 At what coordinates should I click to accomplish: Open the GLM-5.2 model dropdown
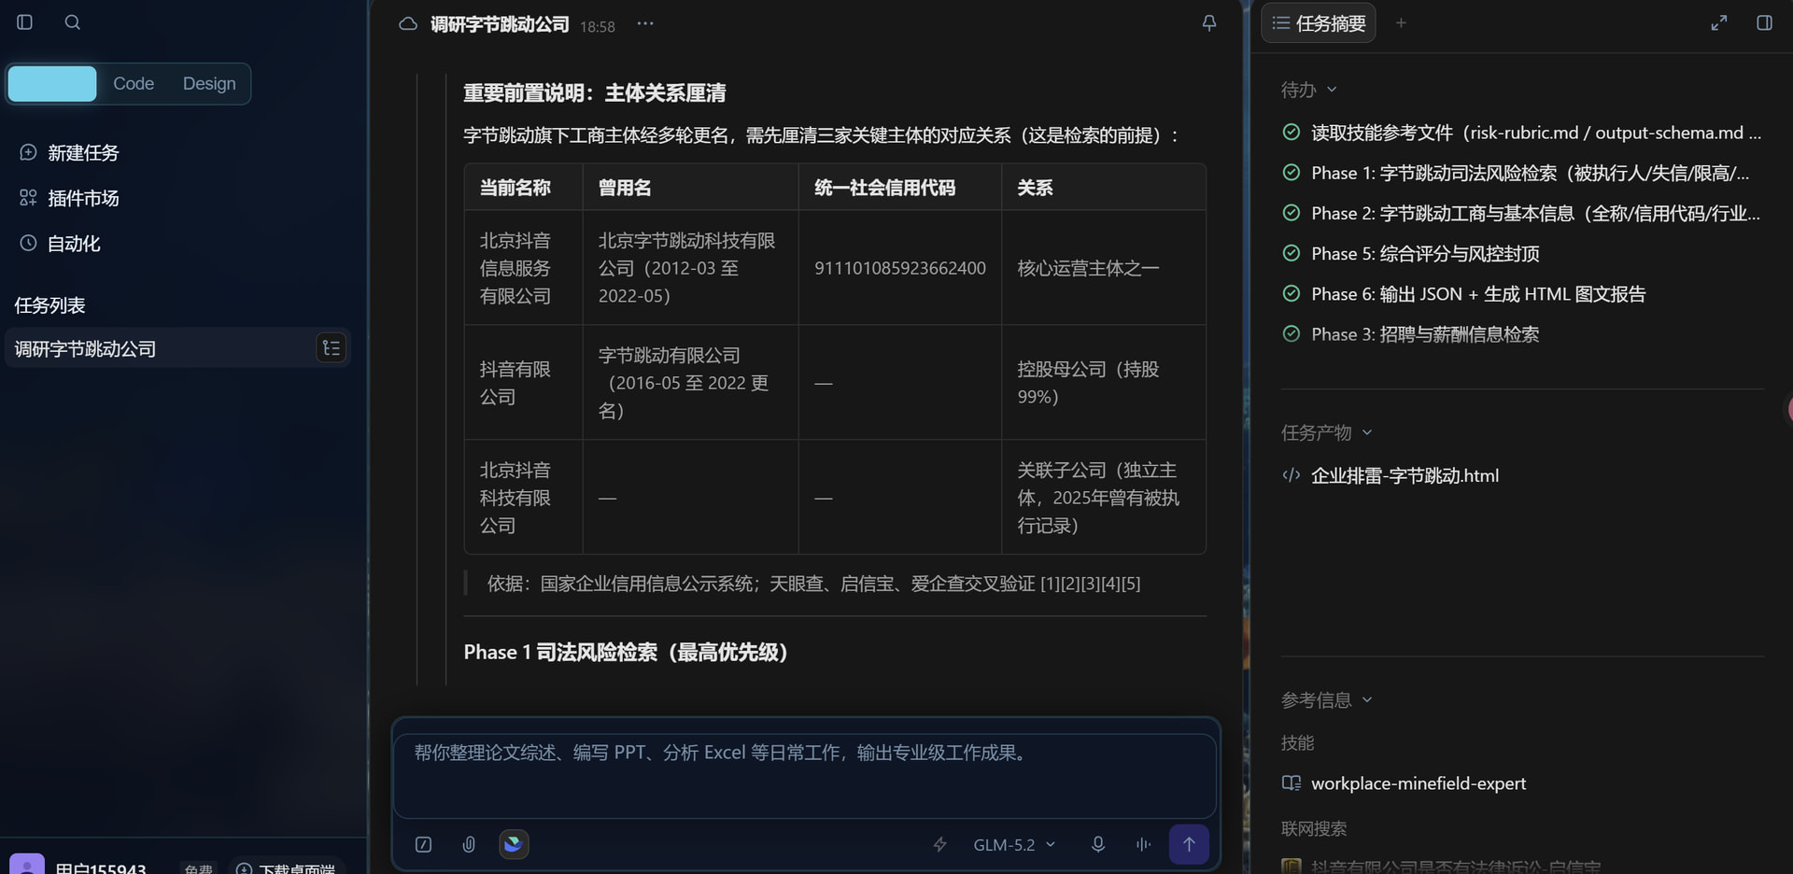tap(1014, 844)
